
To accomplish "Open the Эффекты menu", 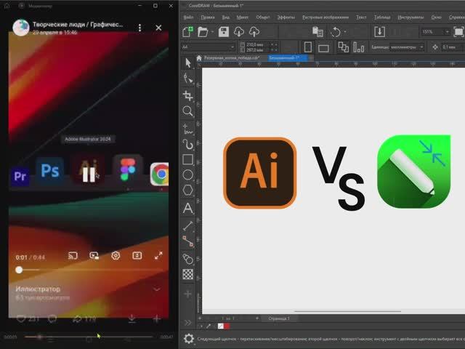I will click(x=286, y=17).
